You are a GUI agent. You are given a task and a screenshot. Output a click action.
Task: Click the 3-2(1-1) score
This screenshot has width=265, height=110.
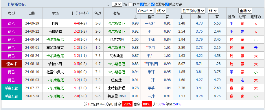80,56
